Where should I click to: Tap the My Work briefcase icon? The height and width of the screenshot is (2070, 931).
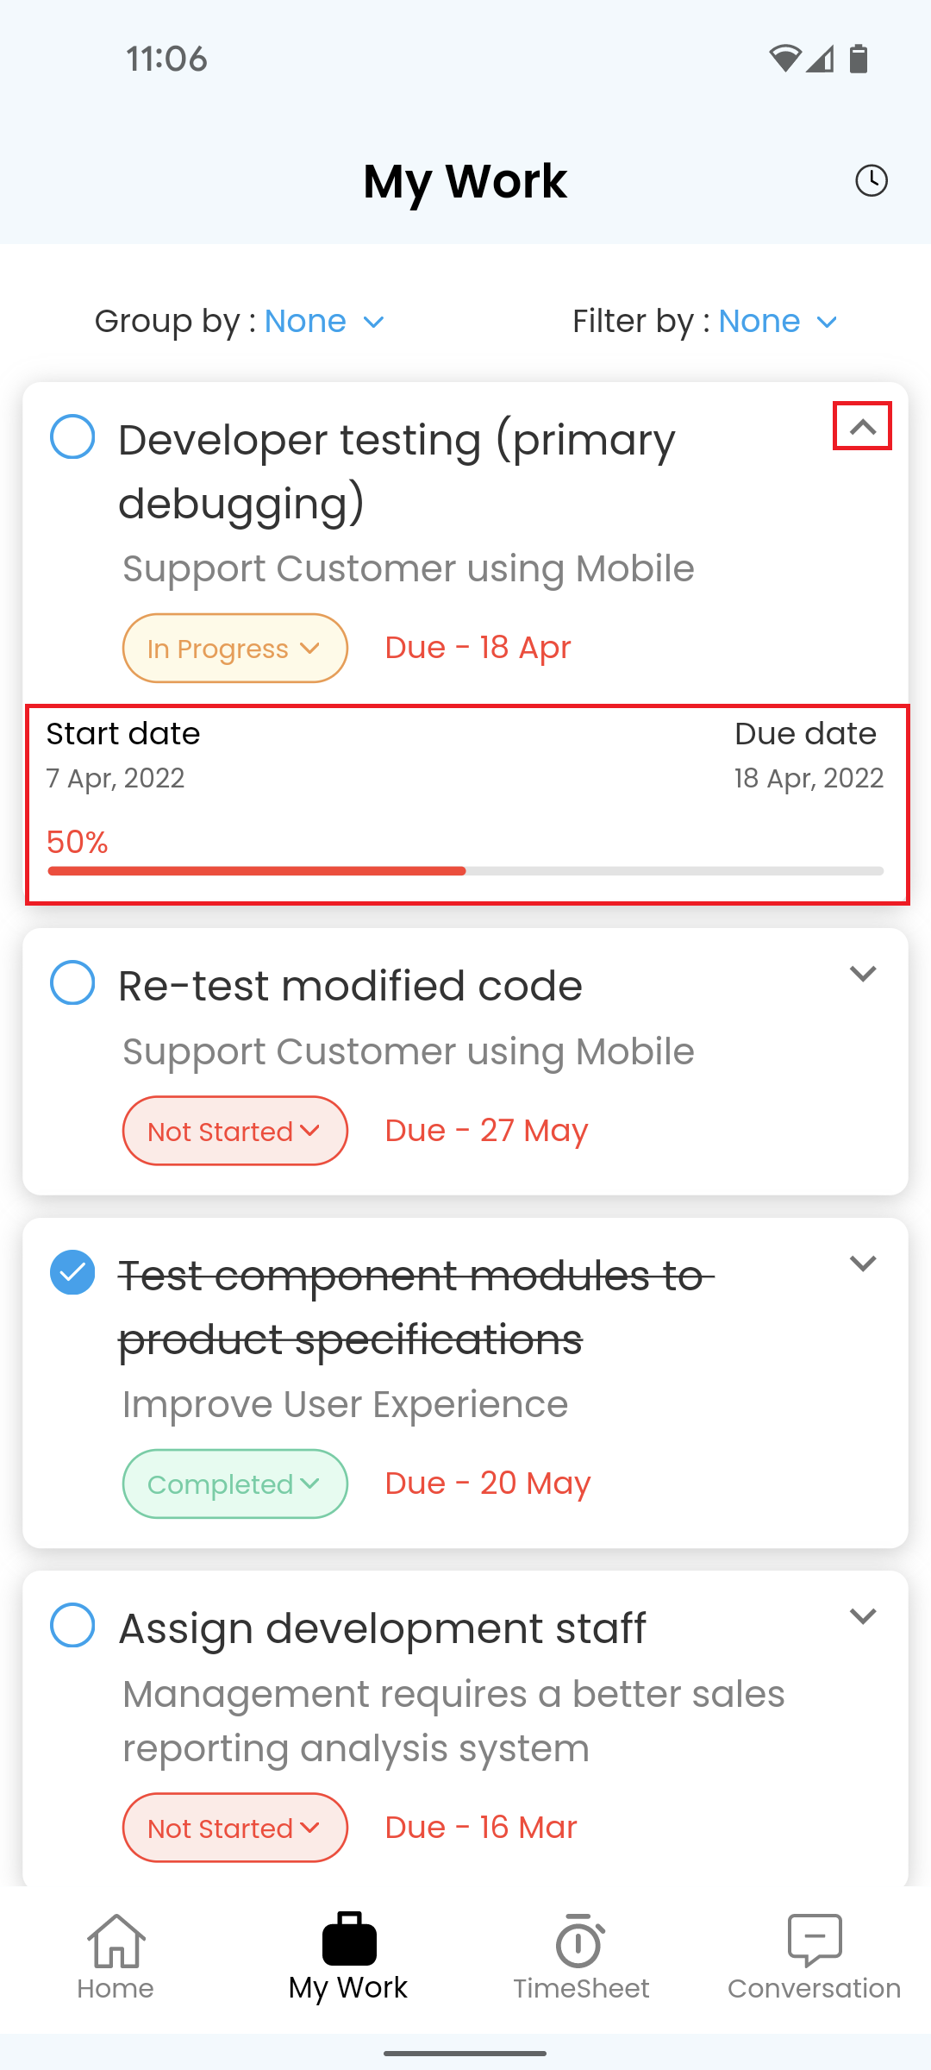pos(349,1938)
